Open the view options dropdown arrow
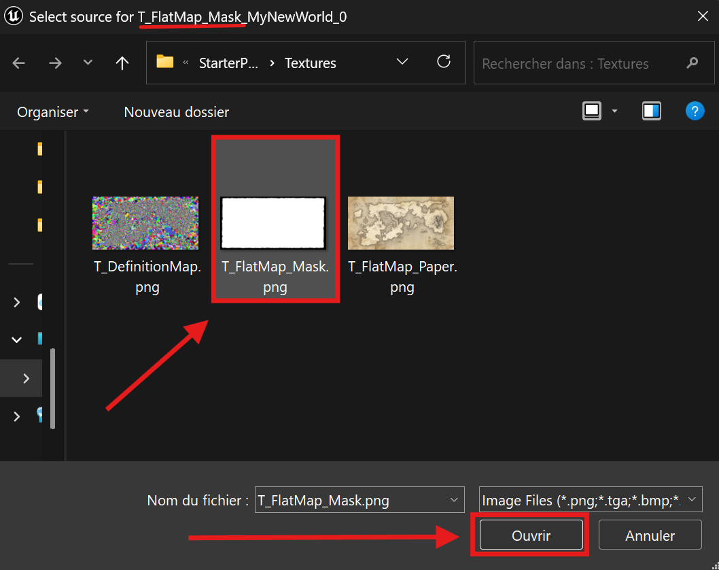This screenshot has width=719, height=570. click(x=614, y=111)
